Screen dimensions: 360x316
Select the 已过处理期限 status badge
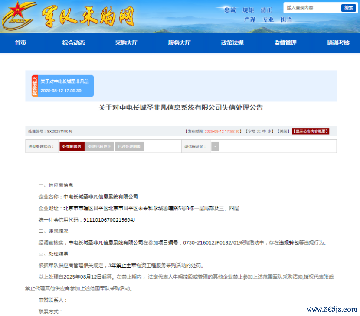(x=129, y=147)
